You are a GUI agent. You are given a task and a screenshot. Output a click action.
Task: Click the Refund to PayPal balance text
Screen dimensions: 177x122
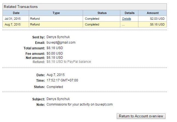(x=69, y=62)
